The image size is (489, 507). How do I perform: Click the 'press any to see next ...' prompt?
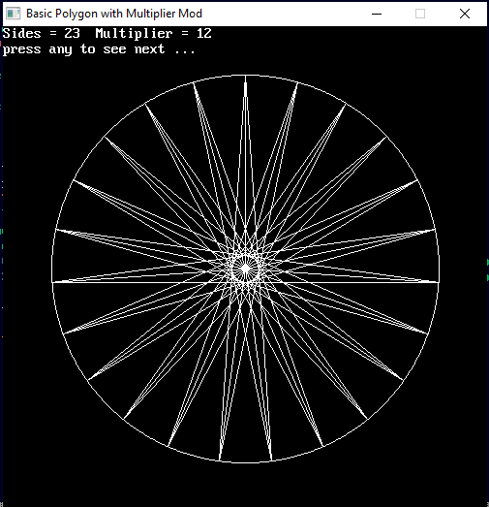click(99, 49)
